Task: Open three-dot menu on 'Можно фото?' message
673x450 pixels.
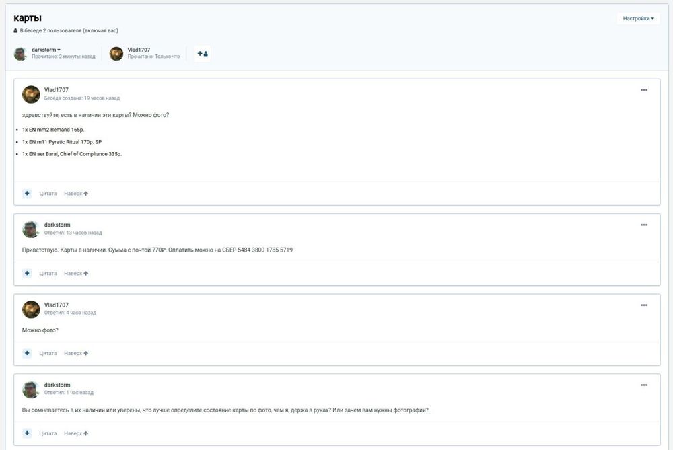Action: click(x=643, y=305)
